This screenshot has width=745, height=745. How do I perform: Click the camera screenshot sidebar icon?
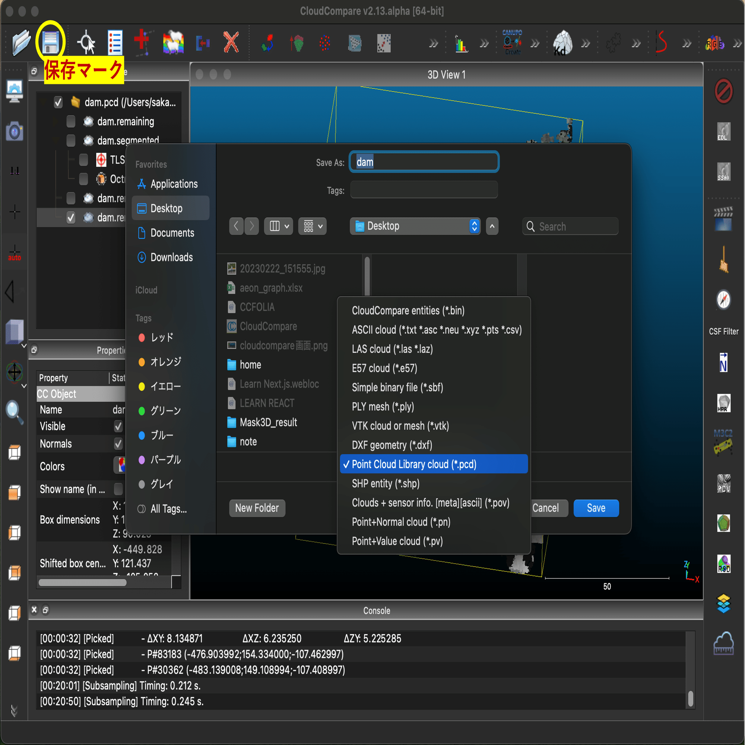(x=14, y=132)
